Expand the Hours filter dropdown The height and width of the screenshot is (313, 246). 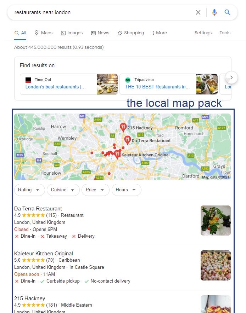click(127, 190)
